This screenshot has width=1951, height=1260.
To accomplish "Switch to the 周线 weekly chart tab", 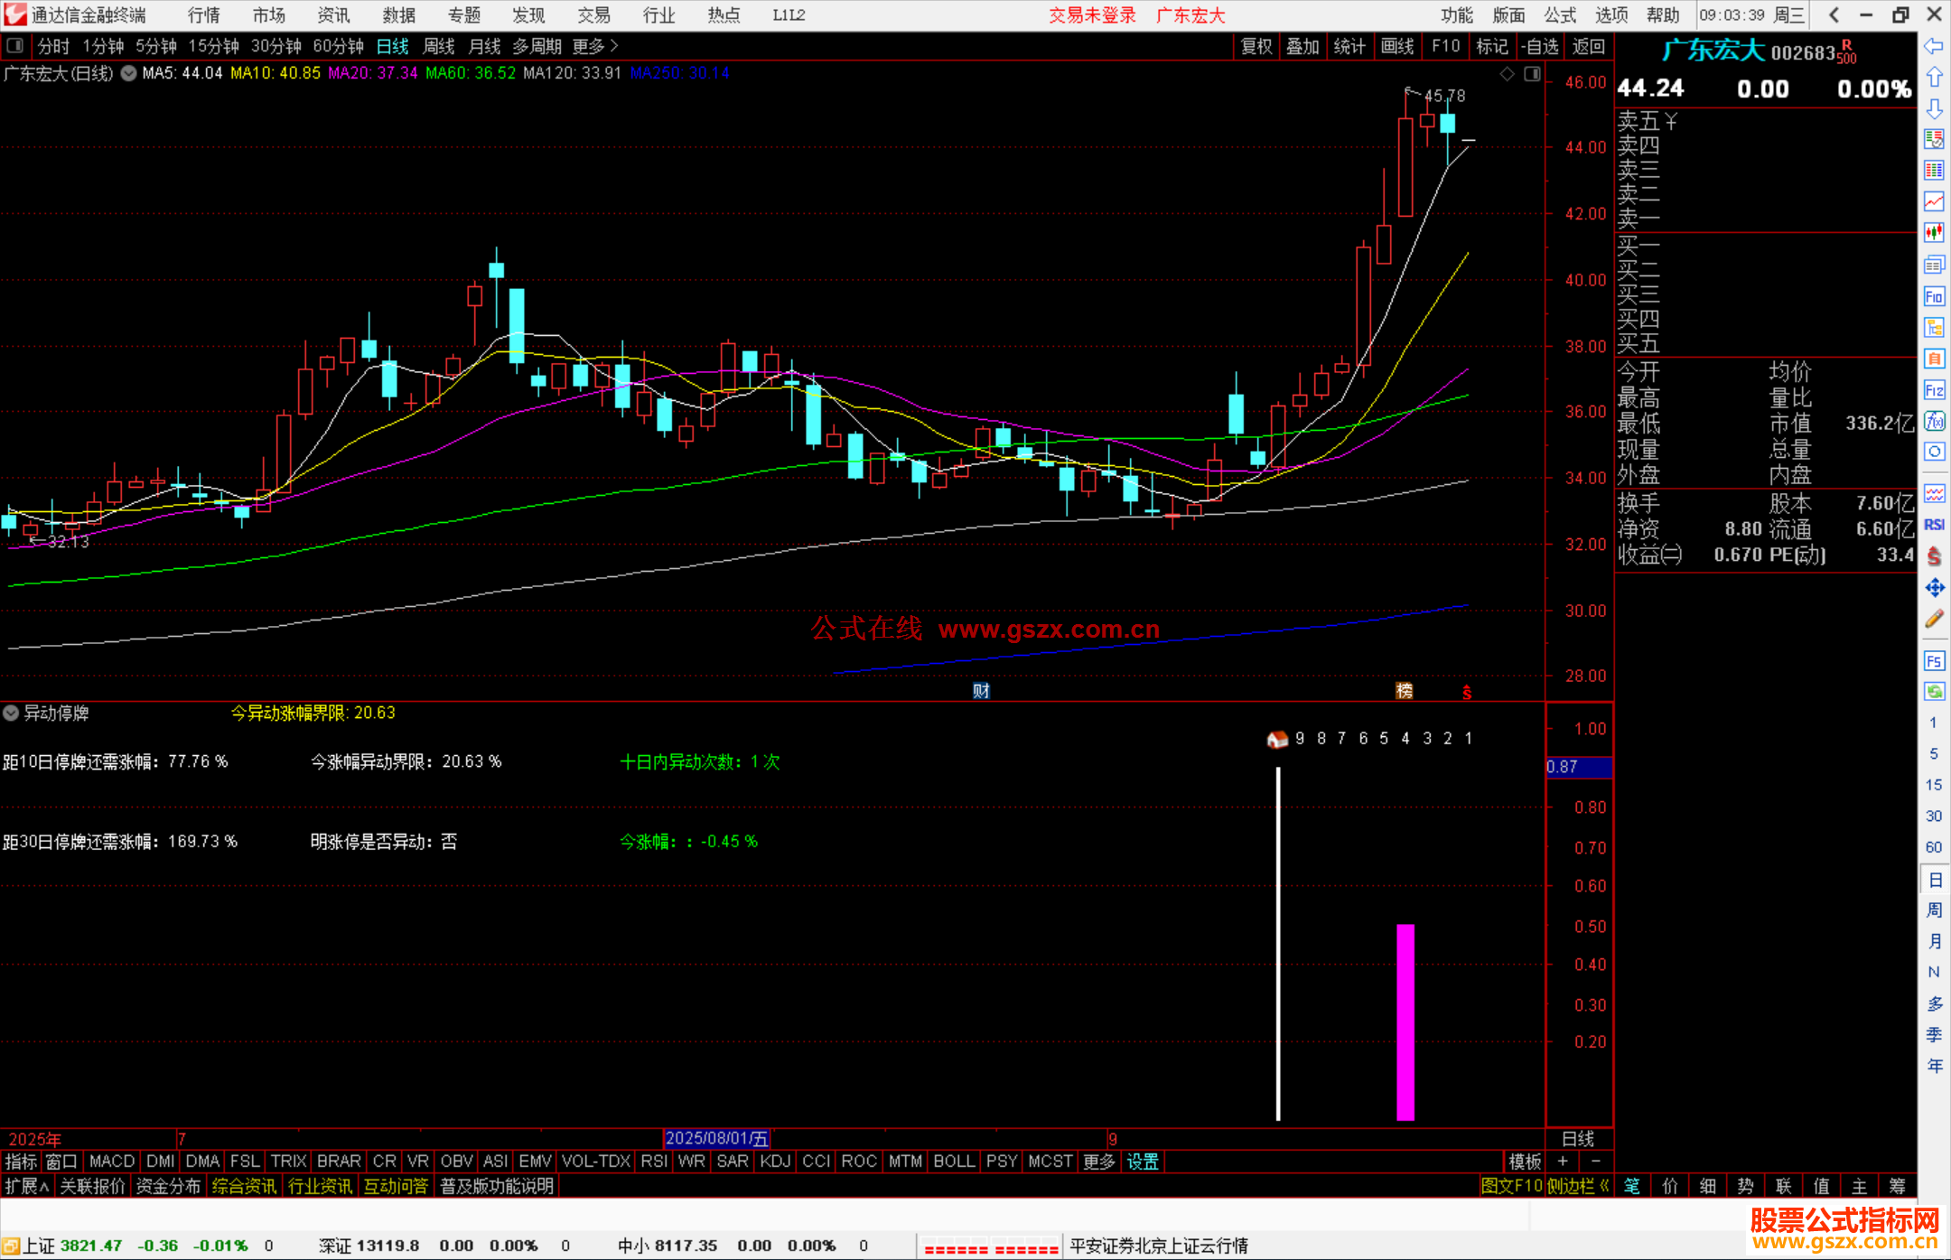I will pyautogui.click(x=439, y=46).
